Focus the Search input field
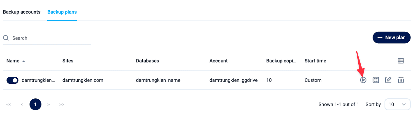This screenshot has height=131, width=415. point(51,38)
